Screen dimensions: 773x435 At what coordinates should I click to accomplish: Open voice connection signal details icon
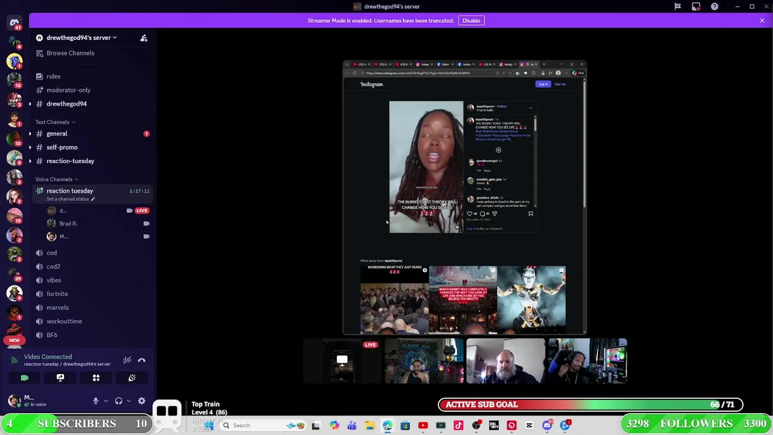pyautogui.click(x=15, y=360)
